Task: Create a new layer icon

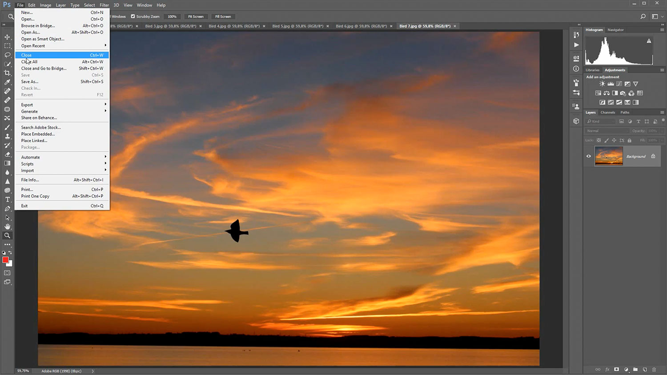Action: [645, 369]
